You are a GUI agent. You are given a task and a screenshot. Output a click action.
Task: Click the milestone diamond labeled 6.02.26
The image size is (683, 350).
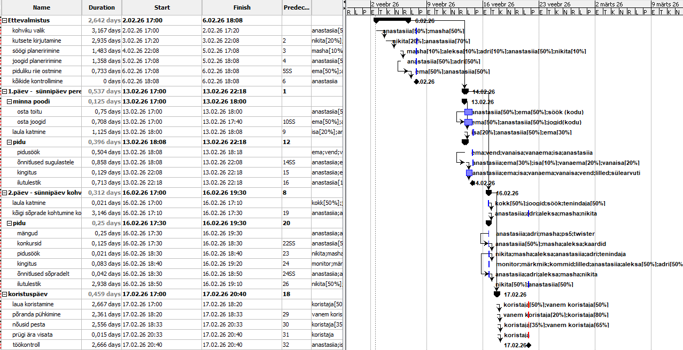click(x=416, y=82)
